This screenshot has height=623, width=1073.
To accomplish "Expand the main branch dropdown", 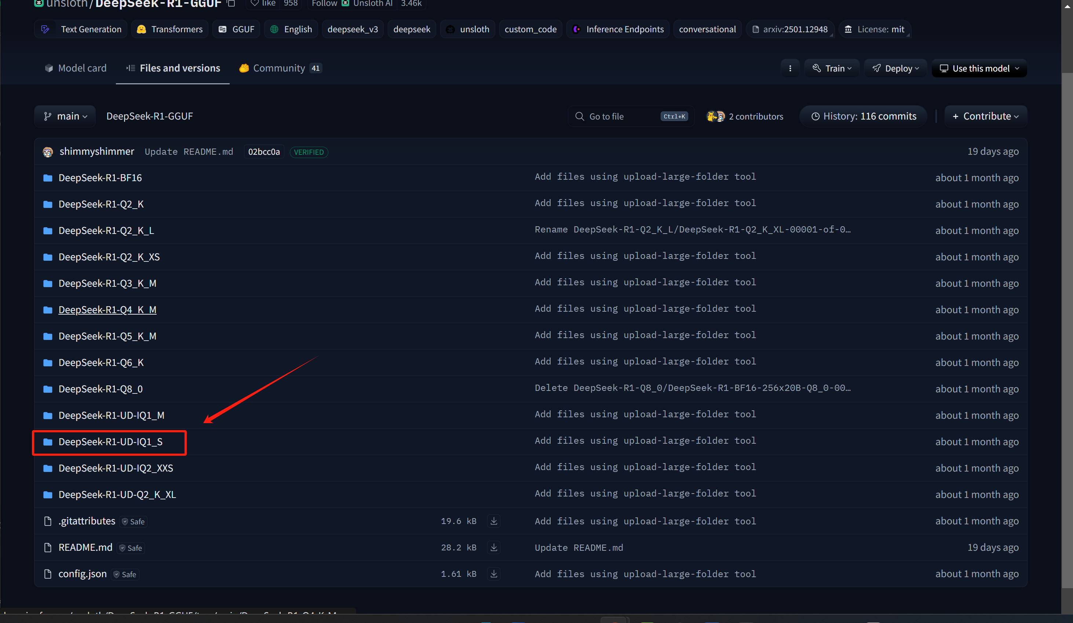I will [x=65, y=116].
